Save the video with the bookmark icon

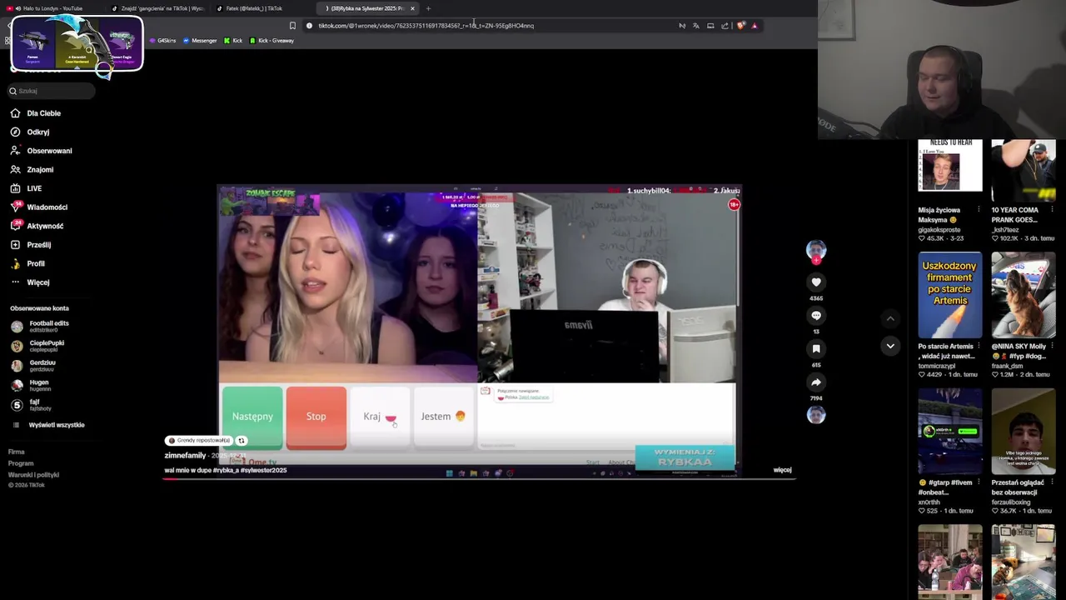click(816, 348)
